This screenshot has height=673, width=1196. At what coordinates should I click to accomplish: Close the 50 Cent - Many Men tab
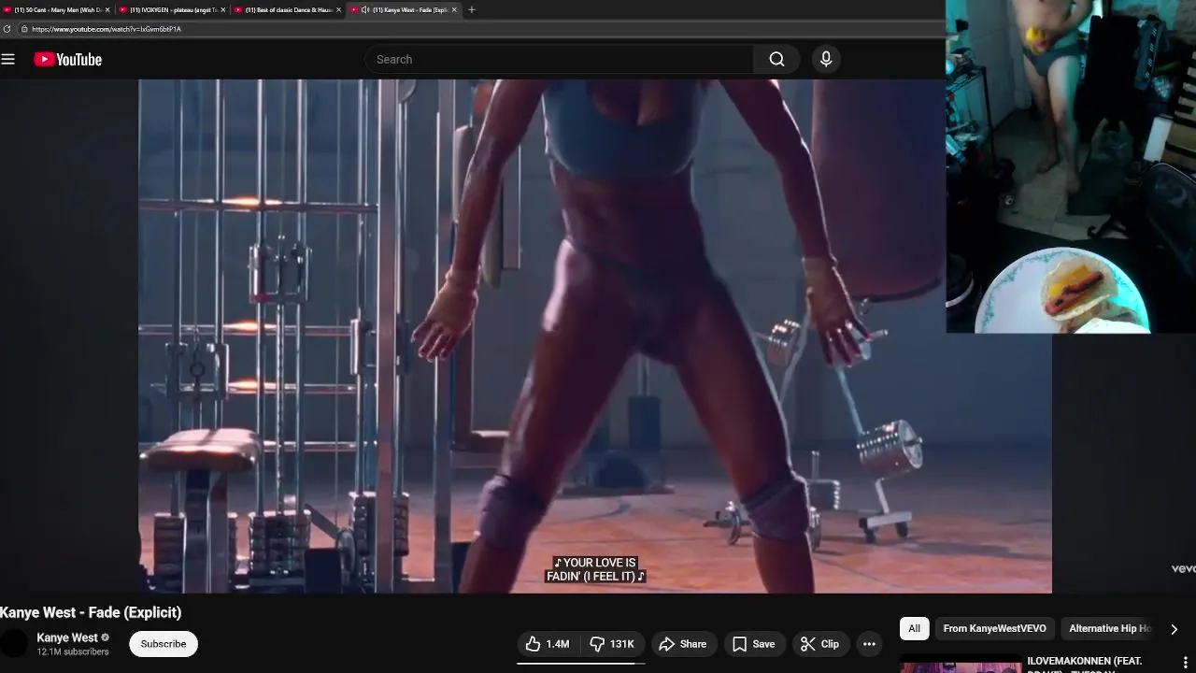[x=107, y=9]
